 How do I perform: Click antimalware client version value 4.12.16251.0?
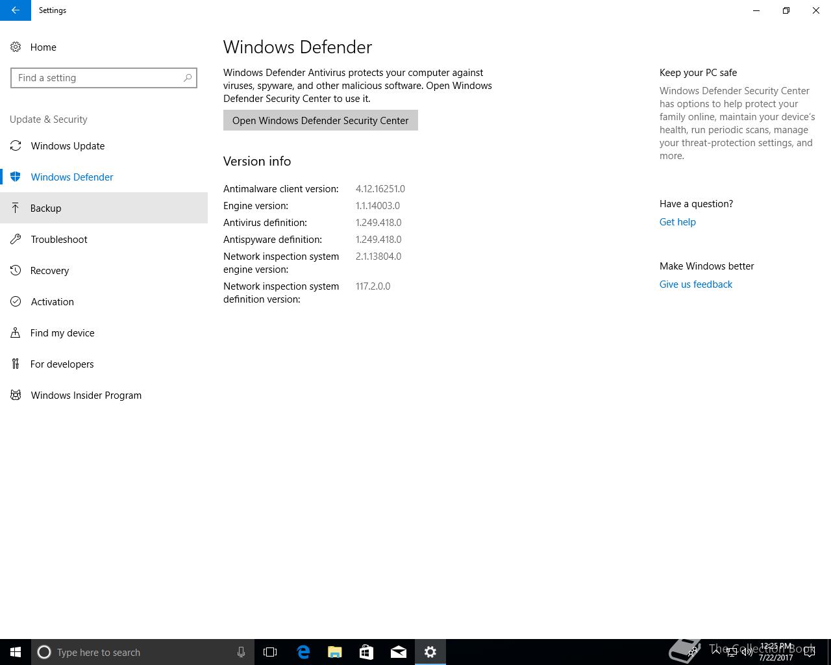click(x=380, y=189)
